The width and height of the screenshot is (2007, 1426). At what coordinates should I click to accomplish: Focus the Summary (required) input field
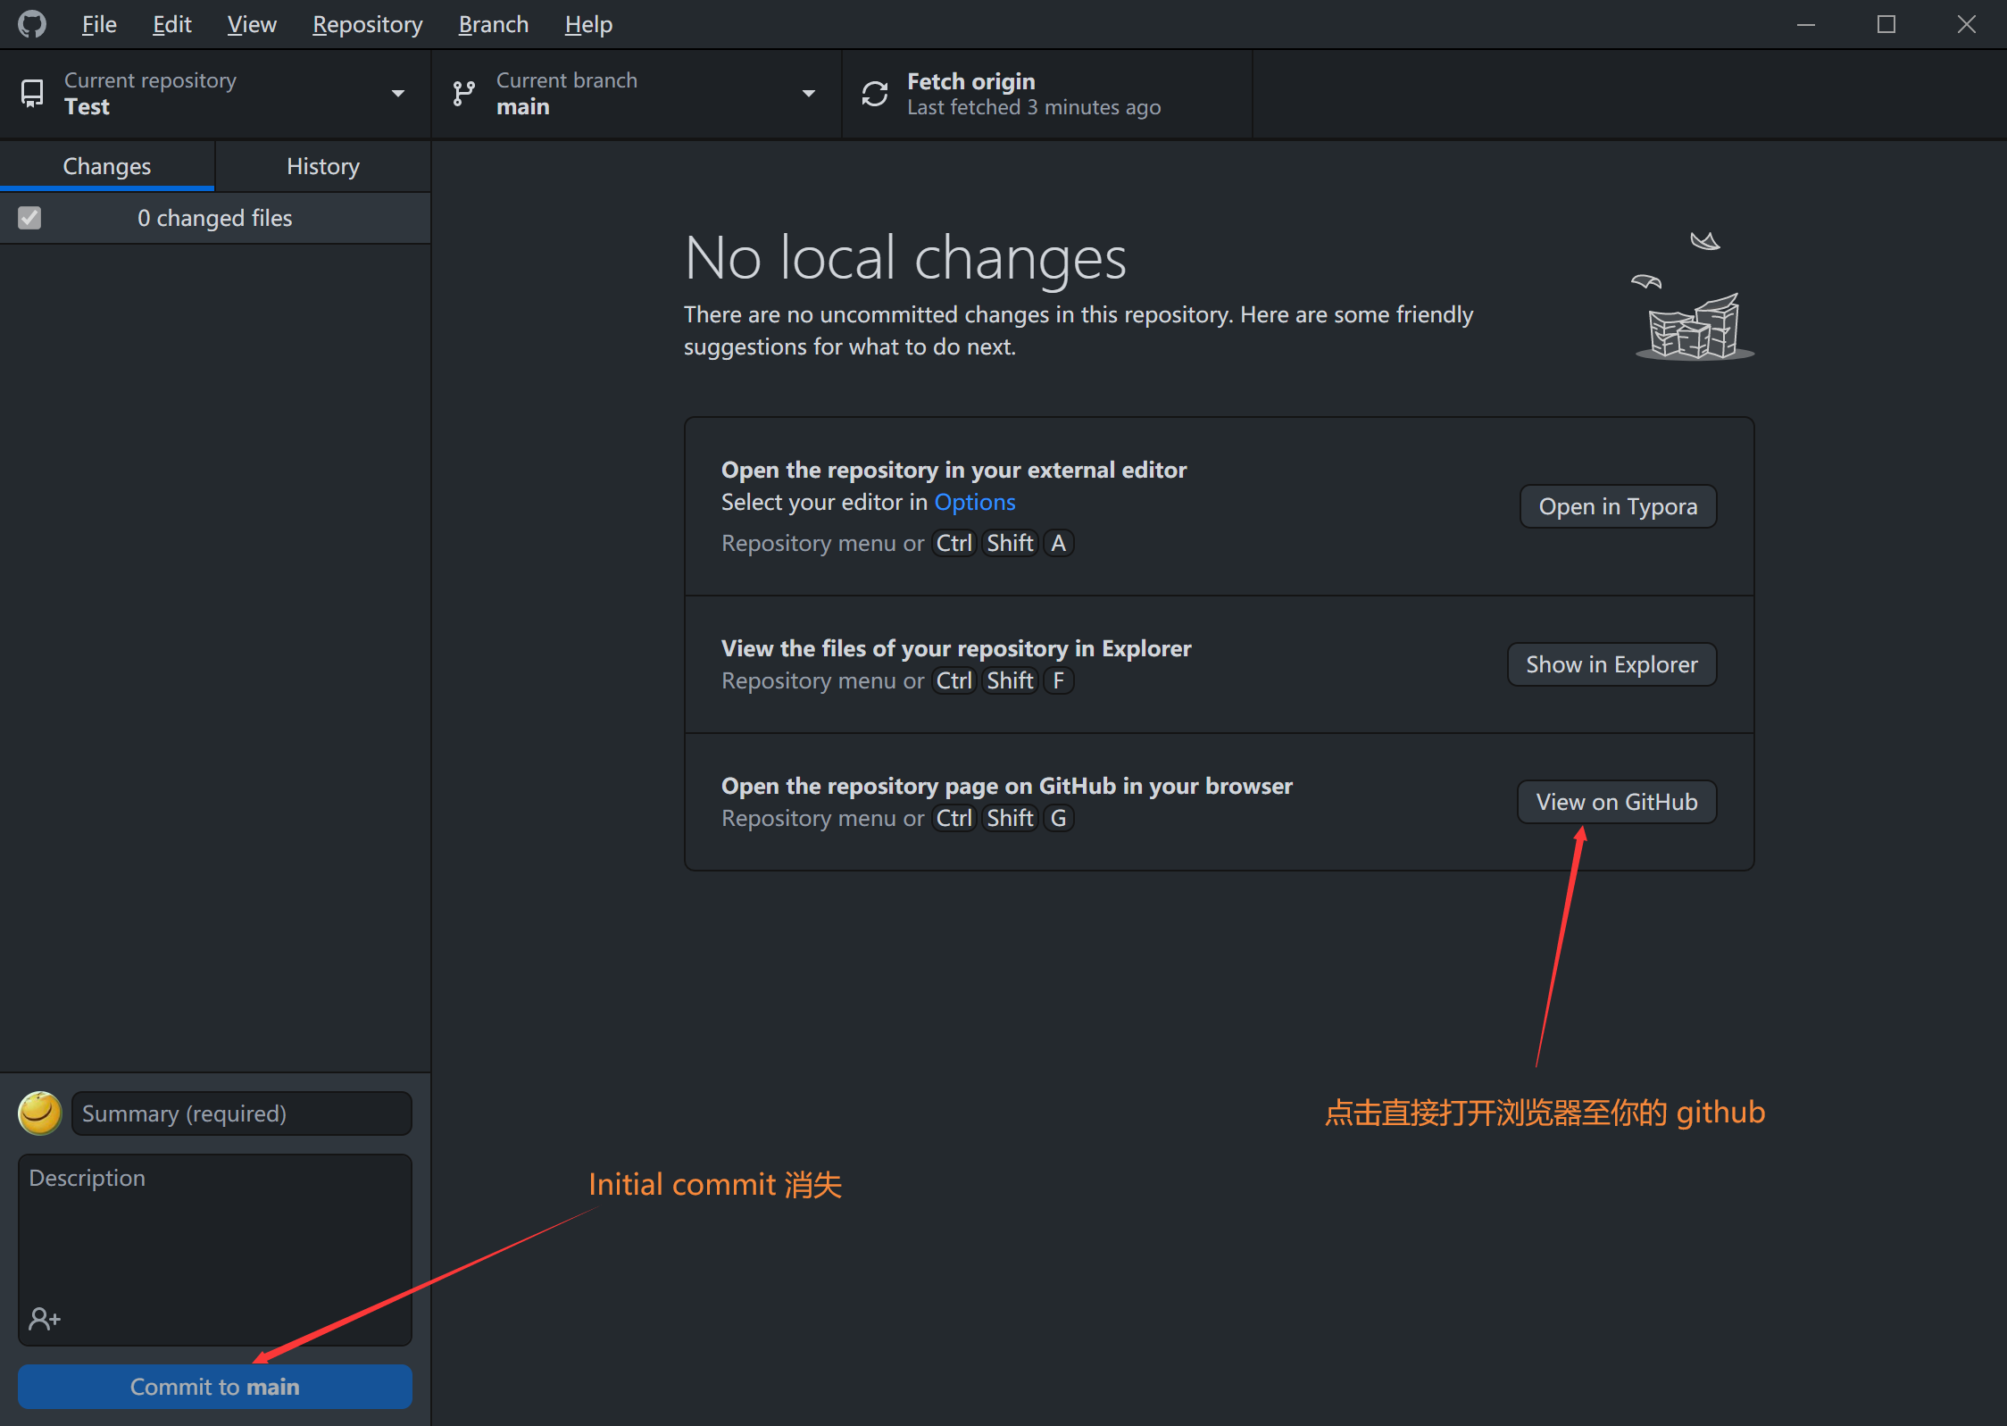click(241, 1113)
